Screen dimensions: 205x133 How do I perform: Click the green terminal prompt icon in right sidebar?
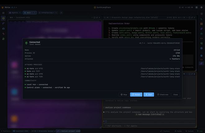pyautogui.click(x=202, y=19)
